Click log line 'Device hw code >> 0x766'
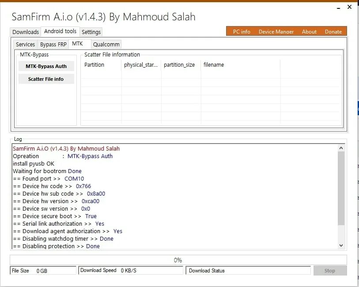This screenshot has width=359, height=287. tap(52, 186)
